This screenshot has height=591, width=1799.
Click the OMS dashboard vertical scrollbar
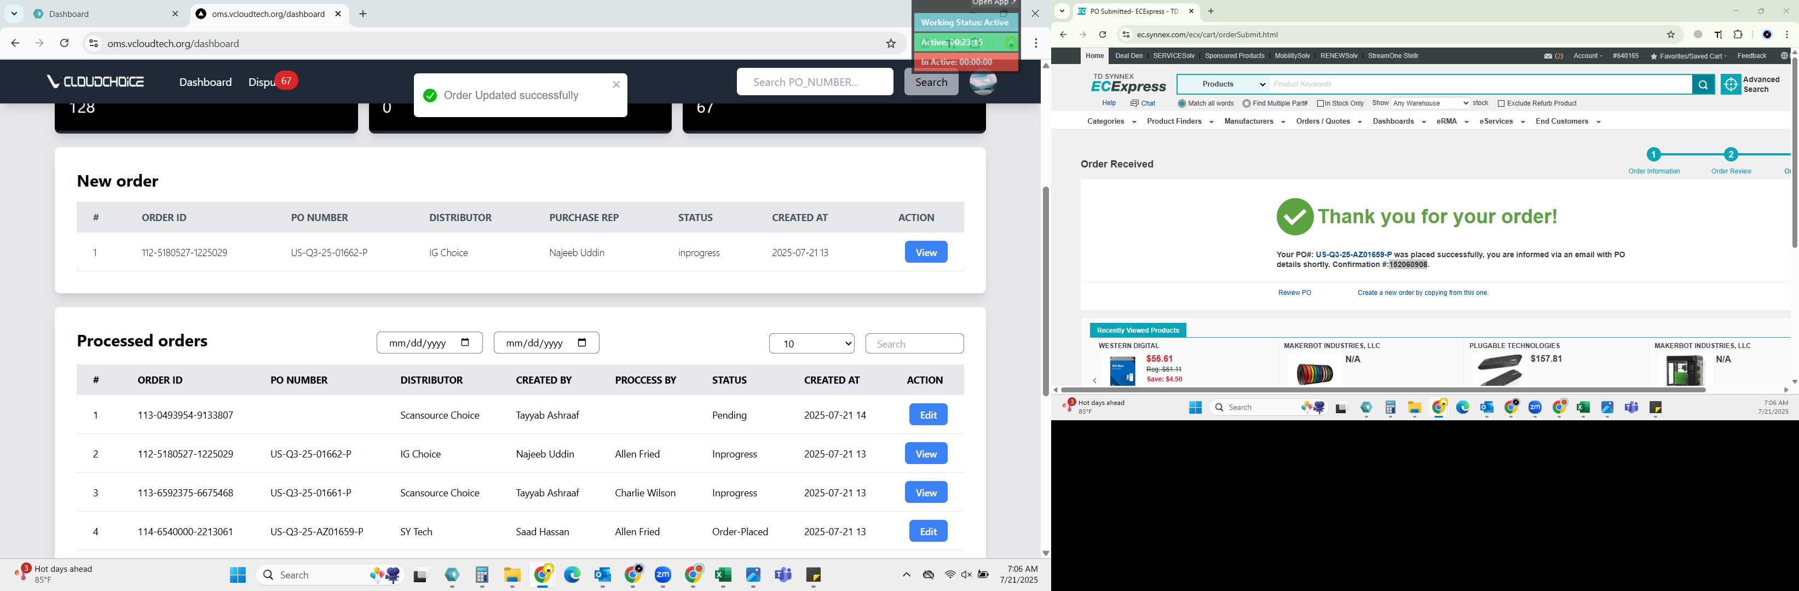(1045, 291)
